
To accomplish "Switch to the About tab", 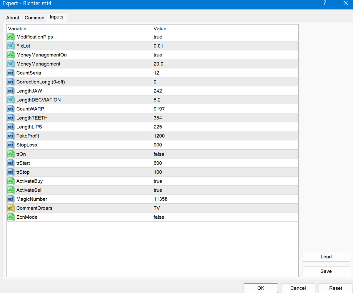I will (13, 18).
